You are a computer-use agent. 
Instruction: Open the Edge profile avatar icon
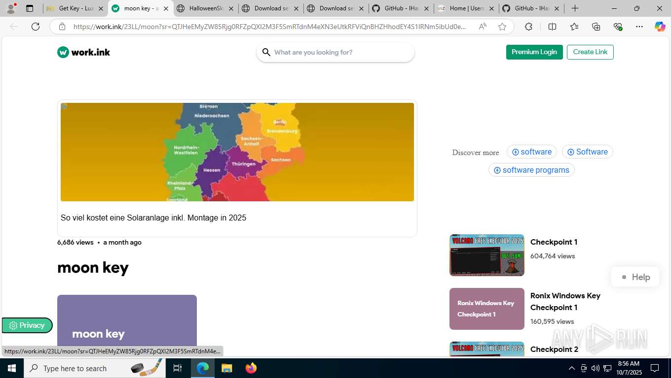point(11,8)
